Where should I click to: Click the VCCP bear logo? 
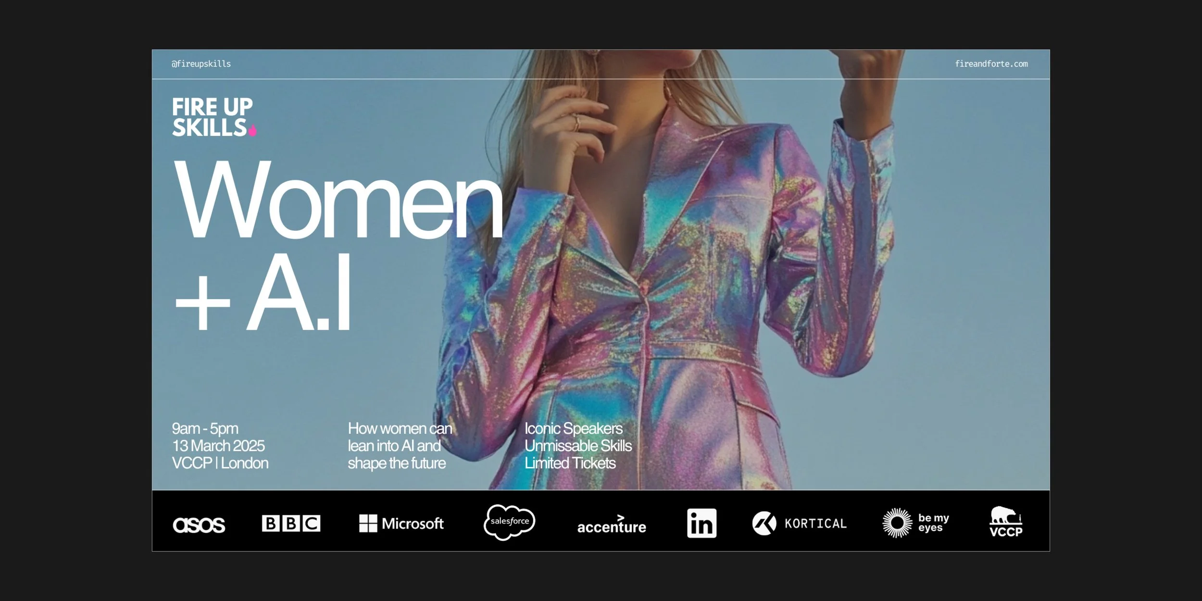point(1006,522)
